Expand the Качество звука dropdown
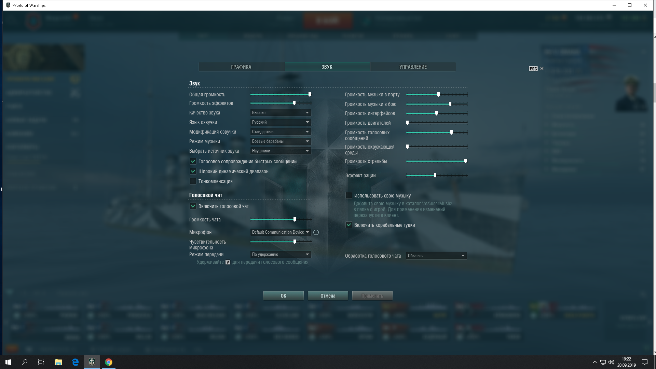656x369 pixels. coord(281,113)
